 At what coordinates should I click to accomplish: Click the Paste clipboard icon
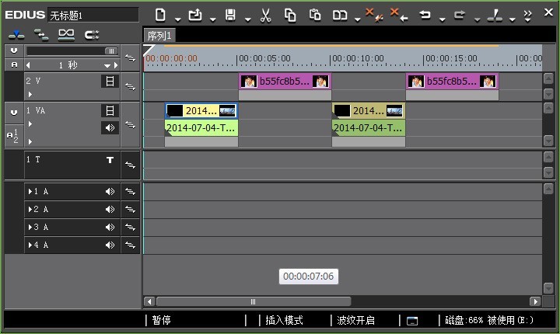315,15
